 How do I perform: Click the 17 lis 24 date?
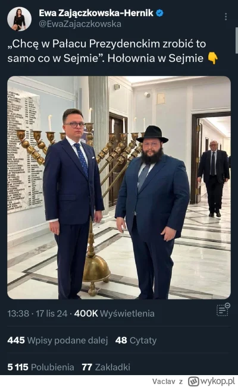tap(51, 314)
